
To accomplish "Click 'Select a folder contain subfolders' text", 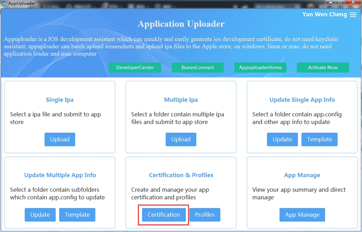I will click(x=57, y=193).
